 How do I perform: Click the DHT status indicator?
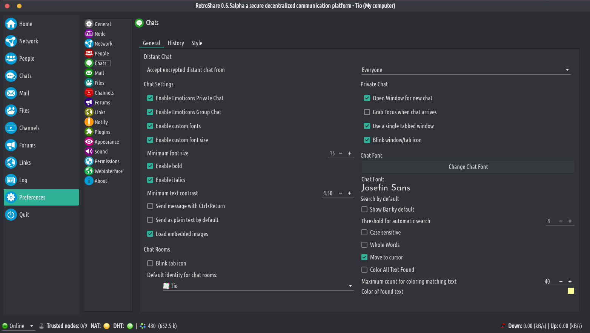(130, 326)
